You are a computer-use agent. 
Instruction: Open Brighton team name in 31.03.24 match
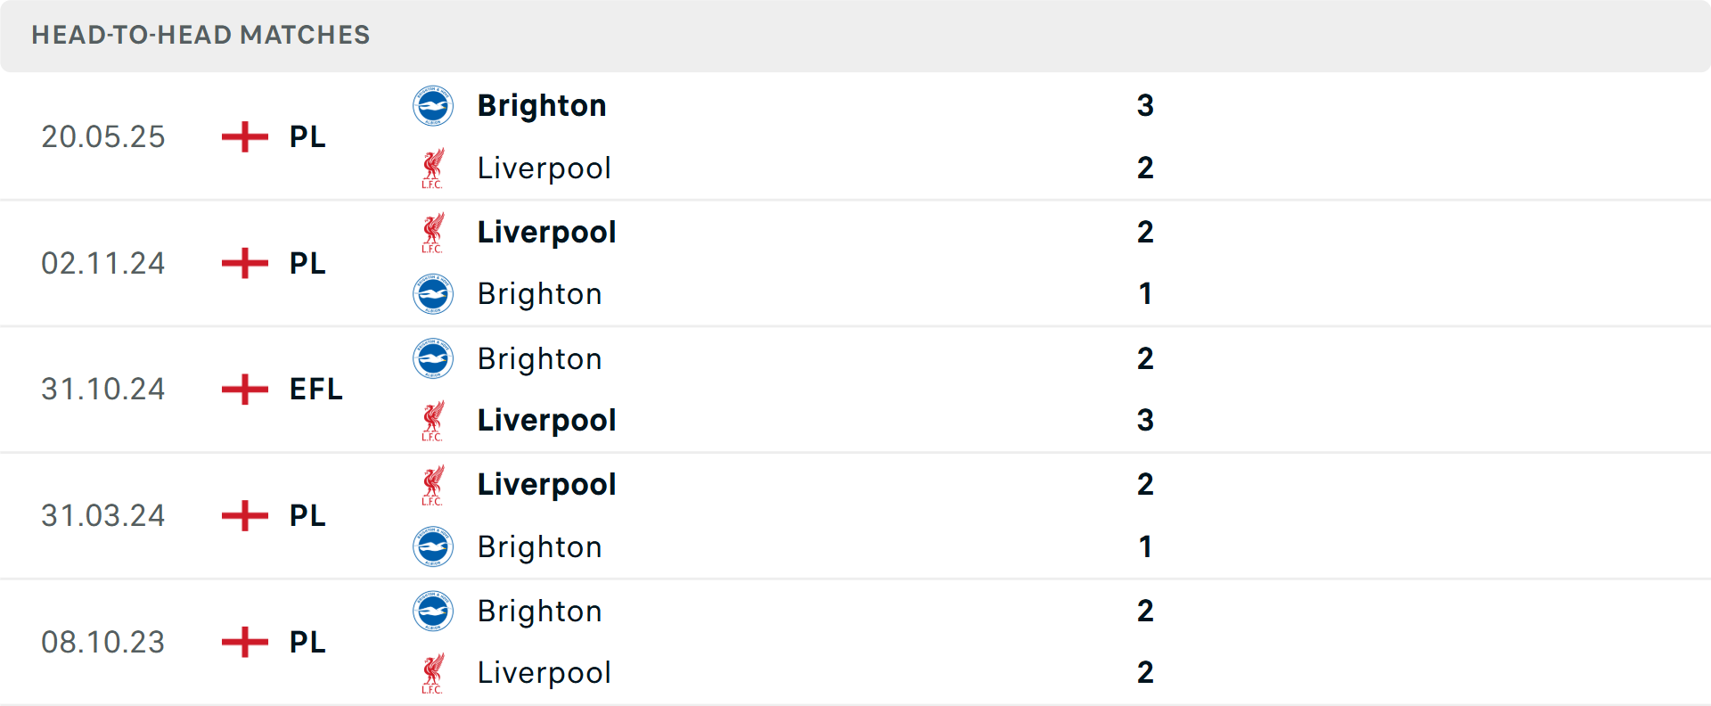(x=539, y=547)
